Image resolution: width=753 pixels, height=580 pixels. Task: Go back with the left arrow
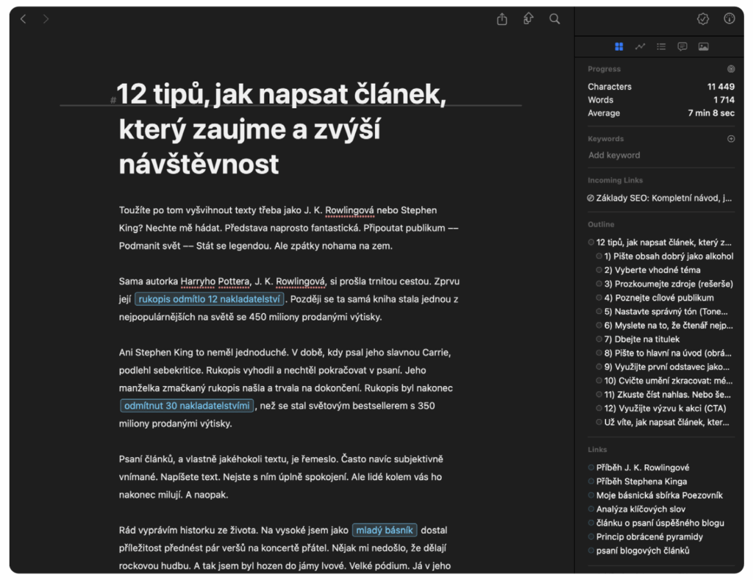[24, 19]
